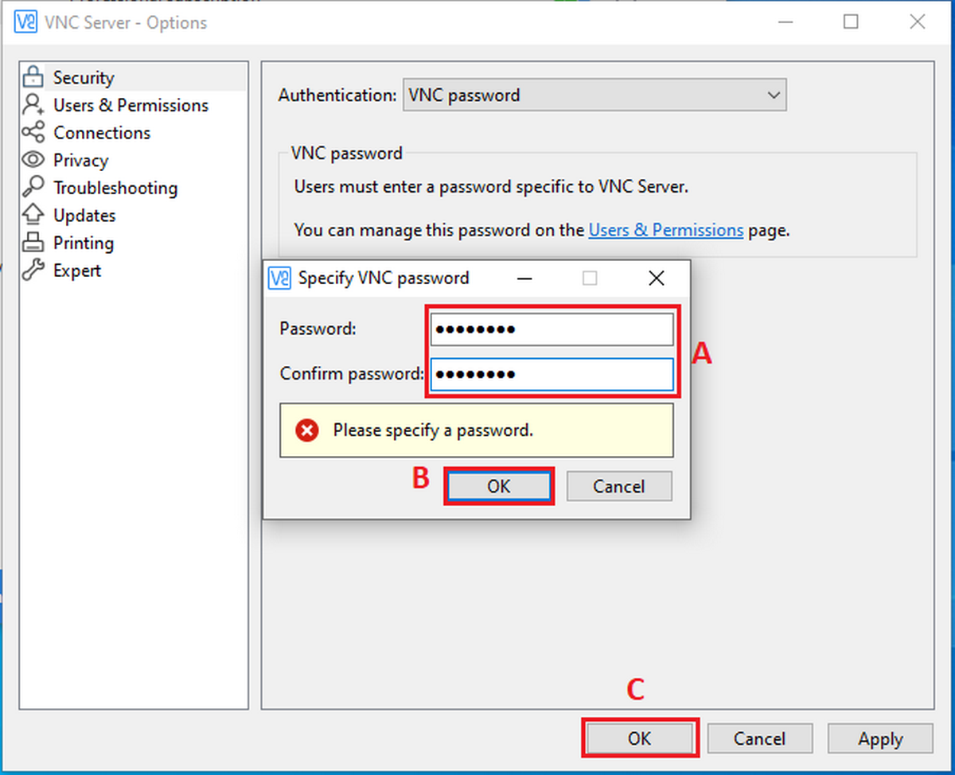Image resolution: width=955 pixels, height=775 pixels.
Task: Confirm Options with the bottom OK button
Action: (x=640, y=738)
